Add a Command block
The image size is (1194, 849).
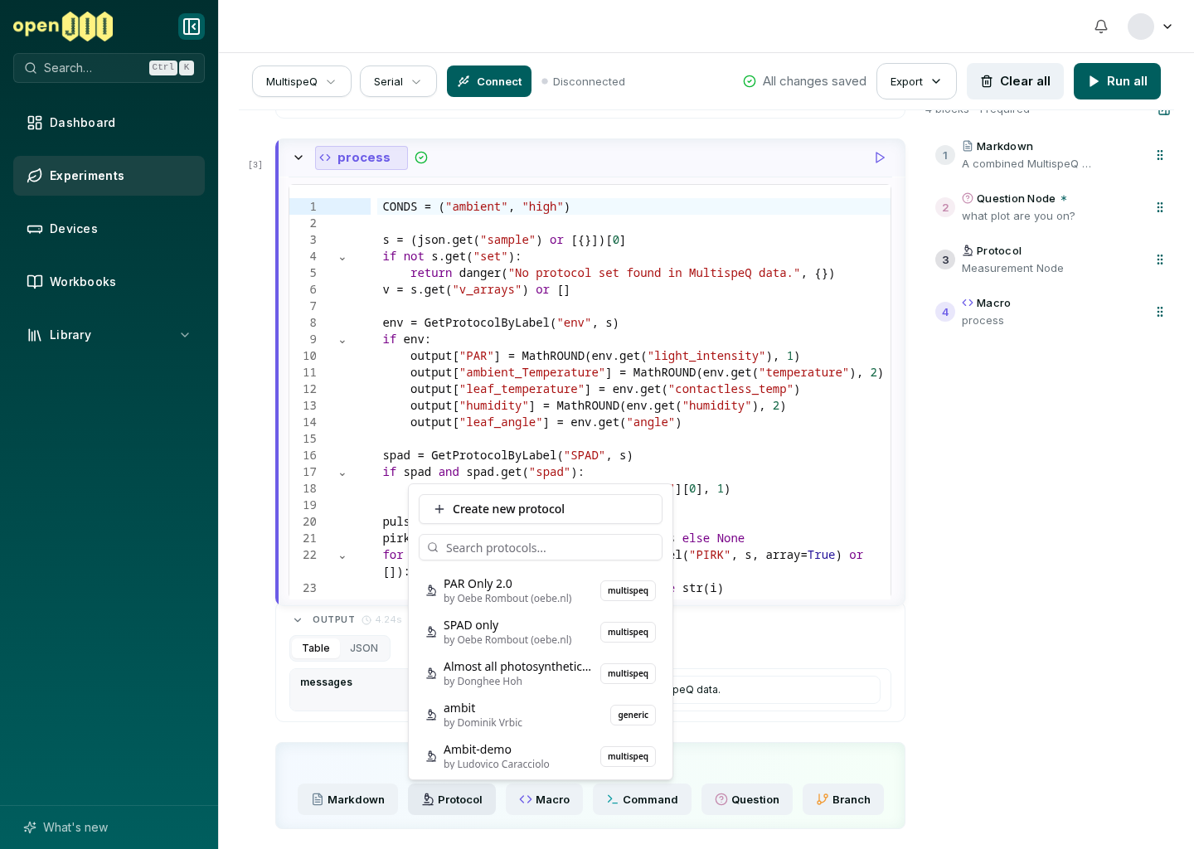coord(642,799)
